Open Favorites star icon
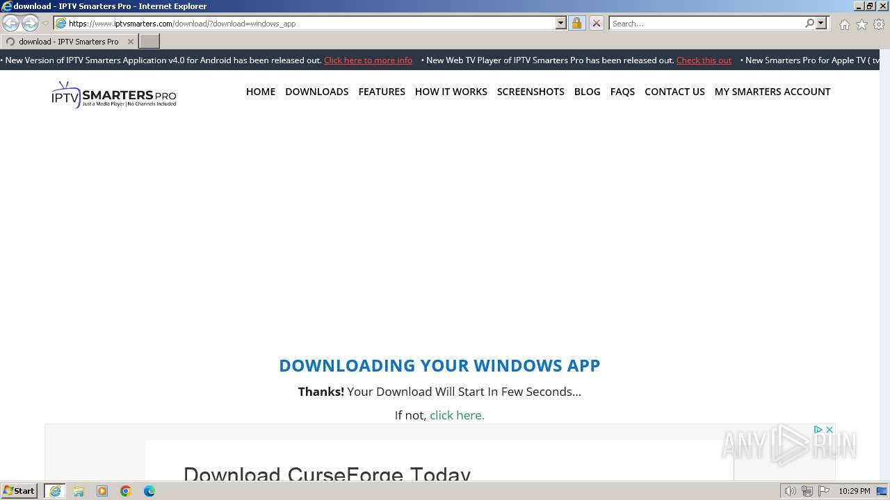 click(861, 24)
